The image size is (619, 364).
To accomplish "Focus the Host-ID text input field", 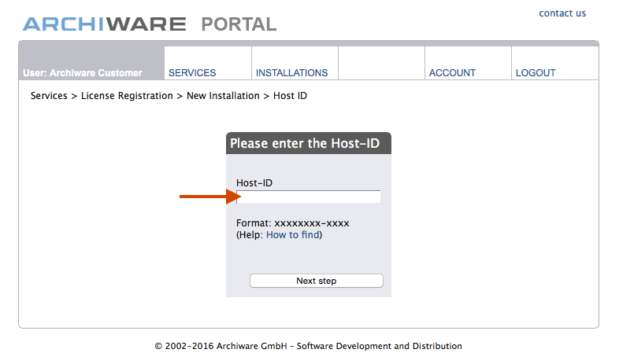I will tap(308, 197).
